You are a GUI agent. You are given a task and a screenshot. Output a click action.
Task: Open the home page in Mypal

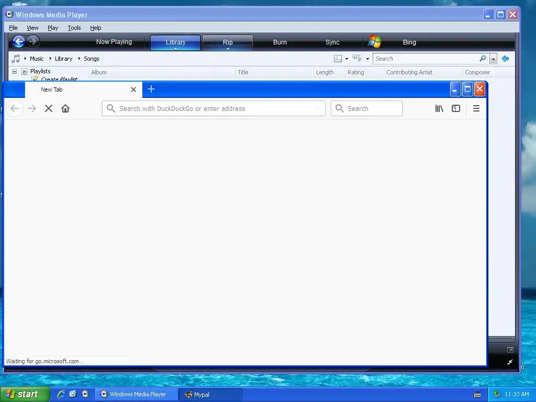coord(65,108)
